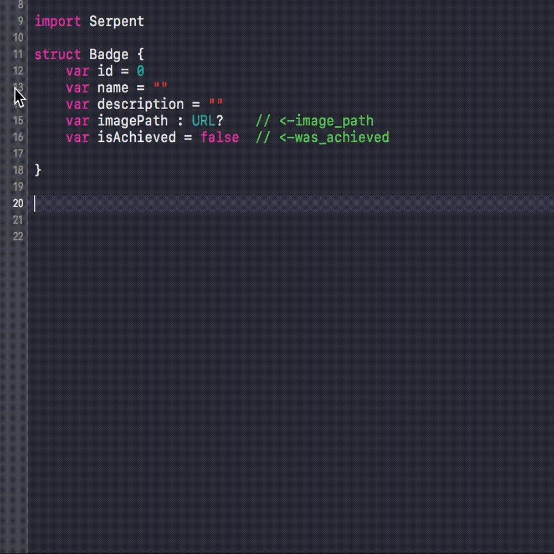Click the 'Badge' struct name
This screenshot has width=554, height=554.
(x=109, y=54)
